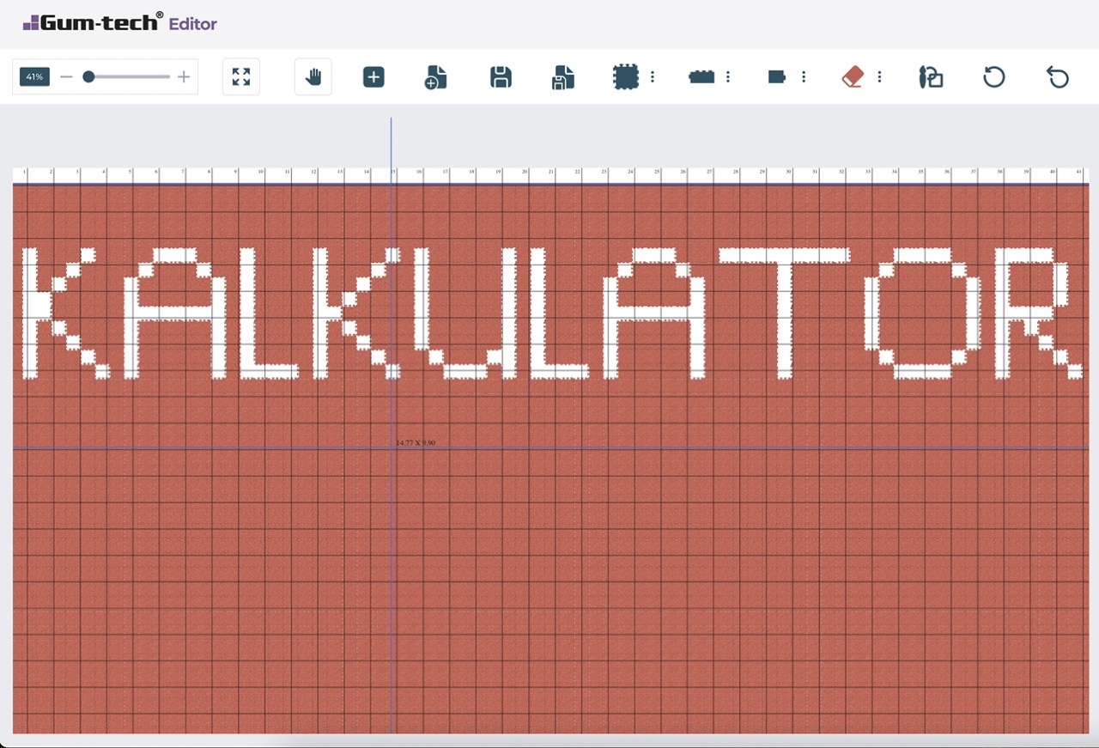Select the hand pan tool

click(313, 77)
